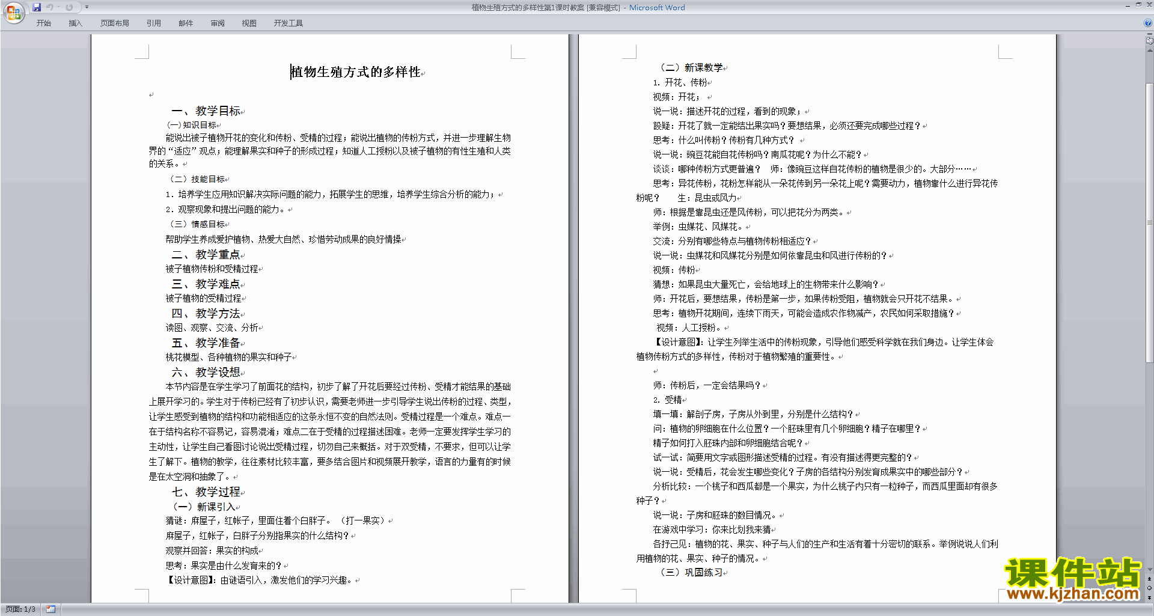The height and width of the screenshot is (616, 1154).
Task: Click the heading 四、教学方法
Action: 206,314
